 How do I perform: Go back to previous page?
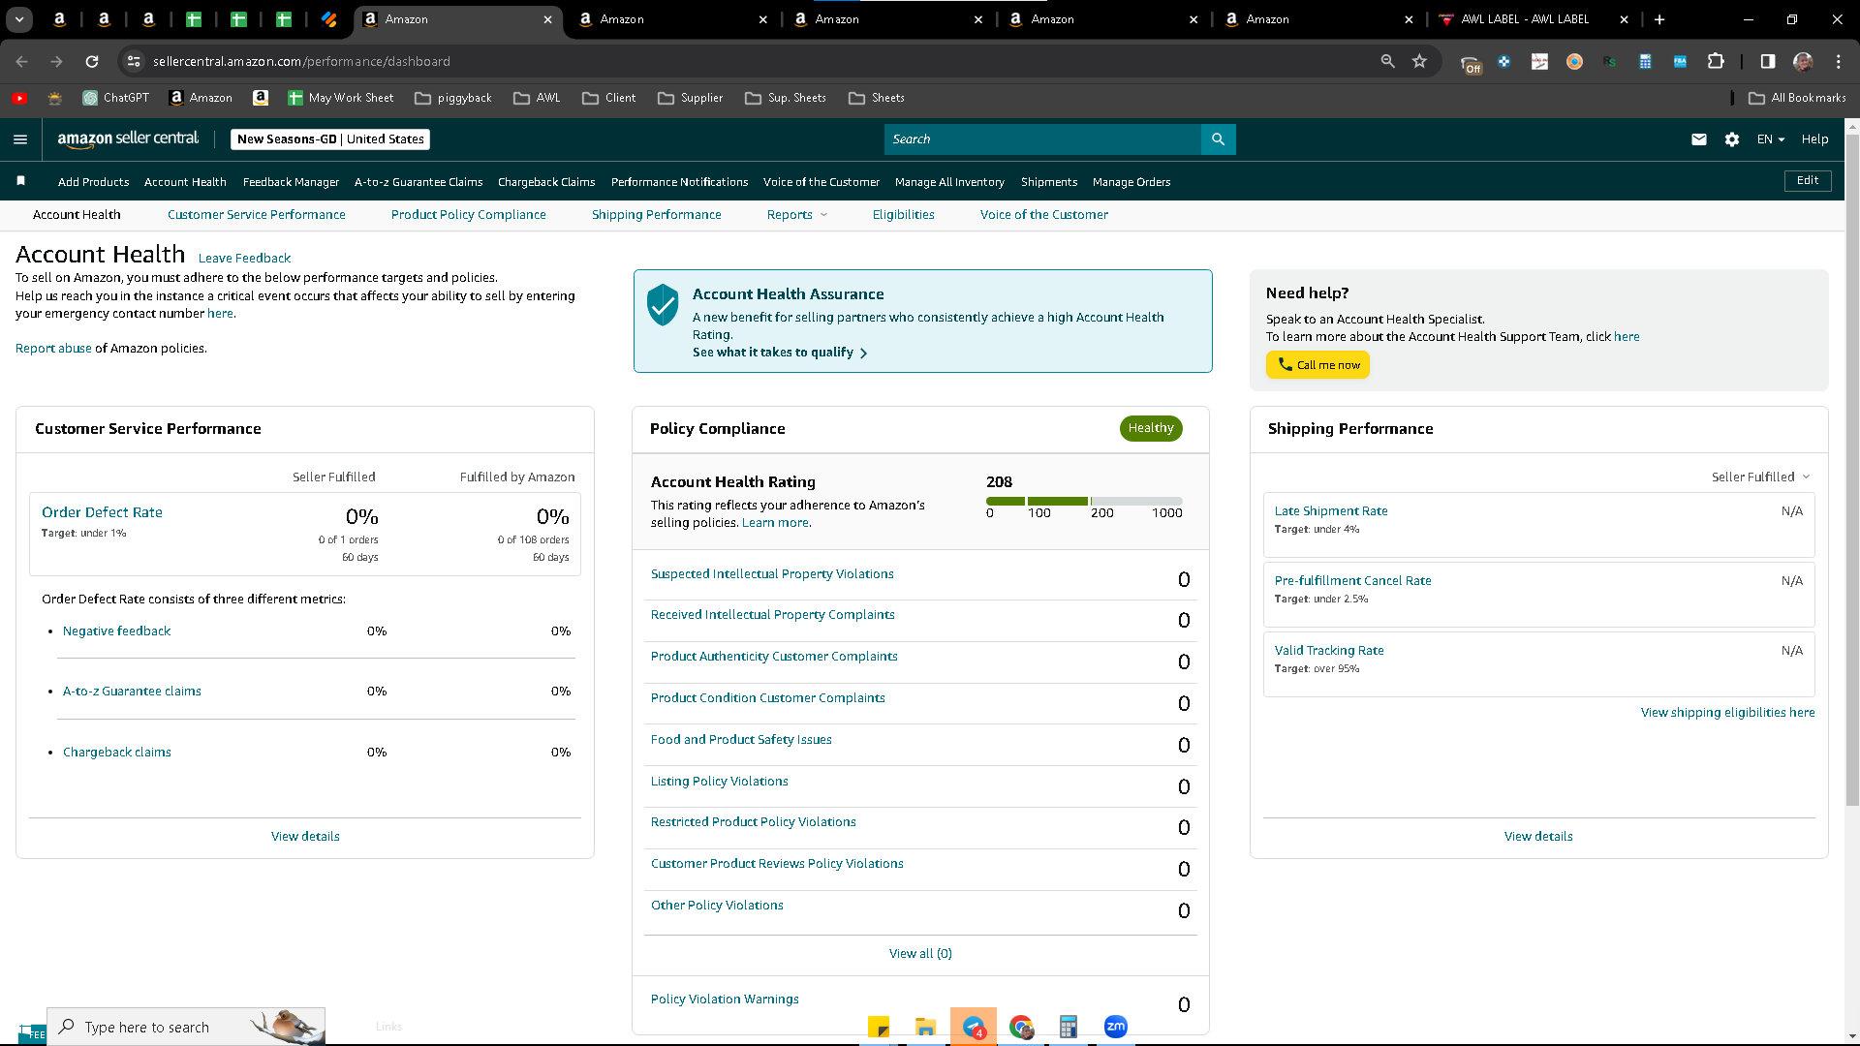pos(22,61)
